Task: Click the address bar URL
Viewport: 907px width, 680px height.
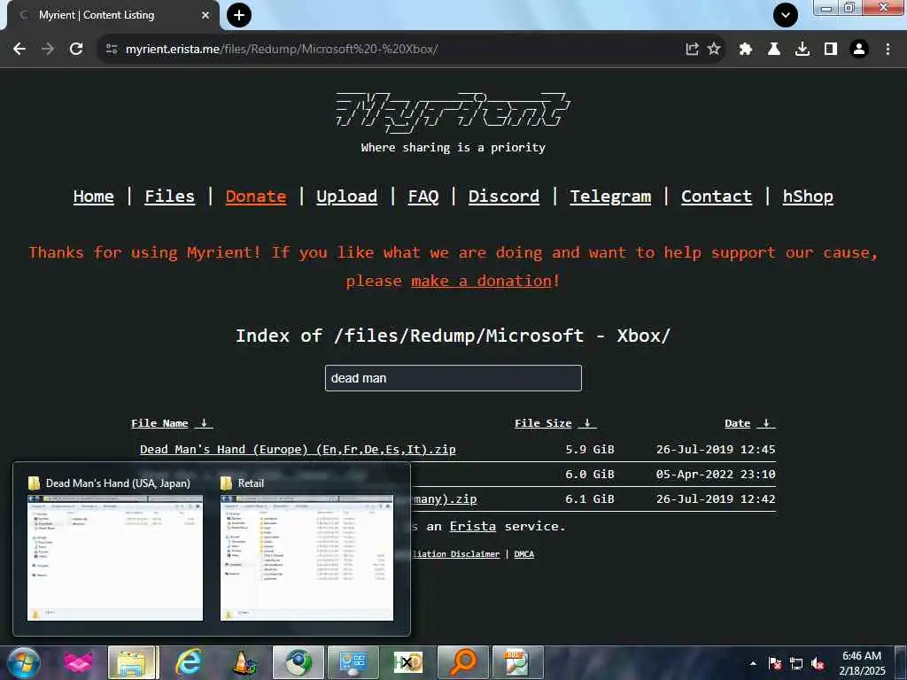Action: tap(282, 49)
